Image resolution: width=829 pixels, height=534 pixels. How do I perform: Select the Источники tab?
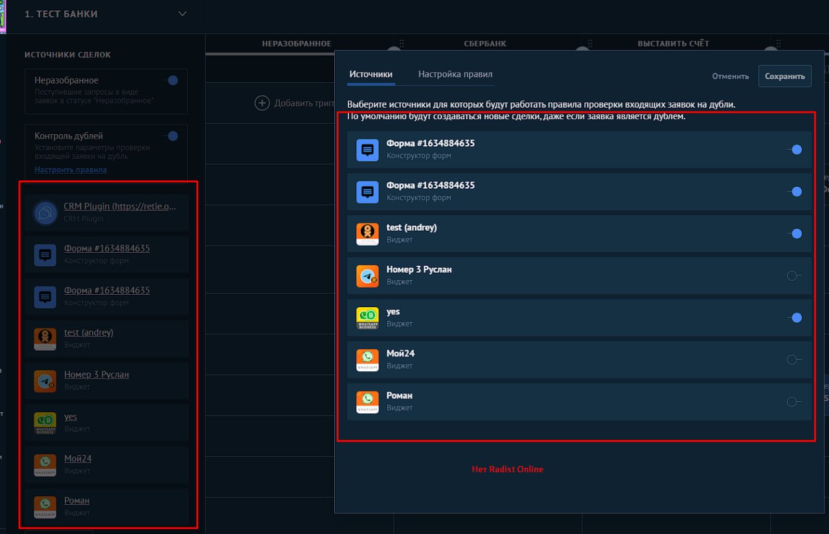tap(371, 75)
